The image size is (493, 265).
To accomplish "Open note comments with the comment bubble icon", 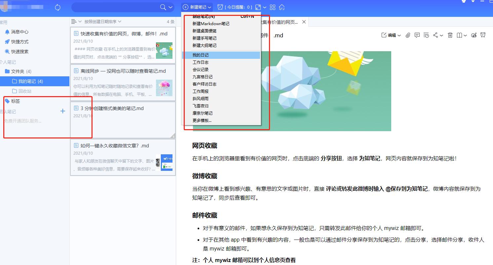I will 417,35.
